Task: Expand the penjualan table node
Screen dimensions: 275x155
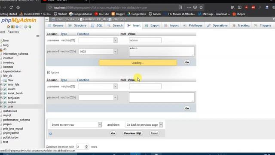Action: click(x=1, y=98)
